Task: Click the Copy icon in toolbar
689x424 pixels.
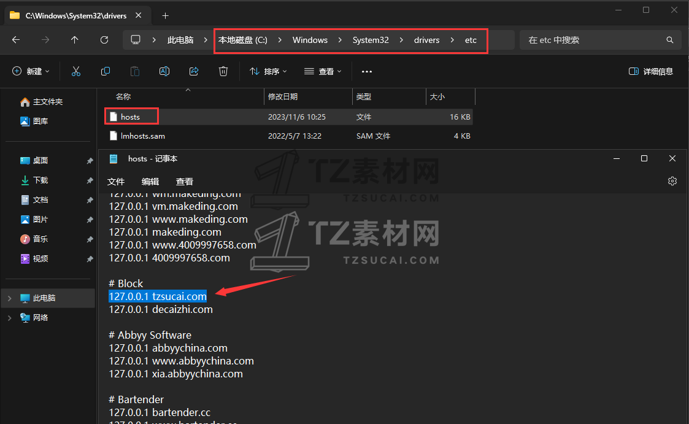Action: coord(106,71)
